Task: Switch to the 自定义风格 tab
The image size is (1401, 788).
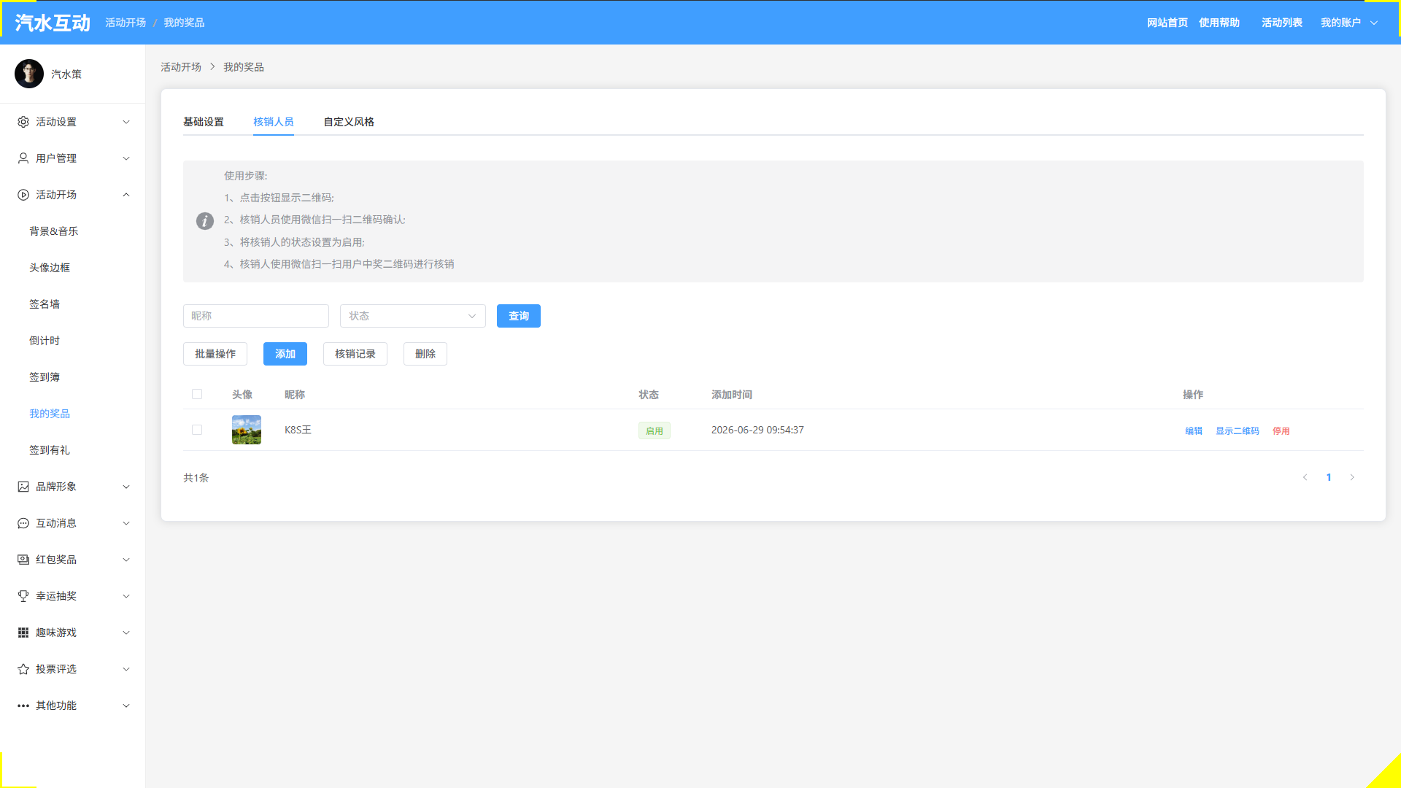Action: point(349,122)
